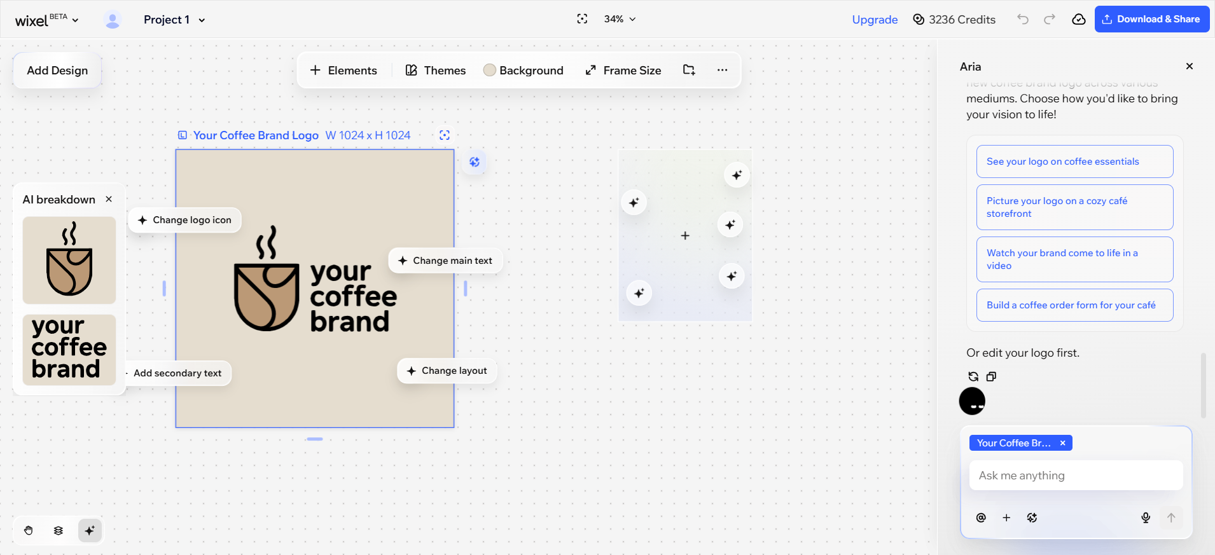
Task: Close the Aria panel
Action: click(1190, 66)
